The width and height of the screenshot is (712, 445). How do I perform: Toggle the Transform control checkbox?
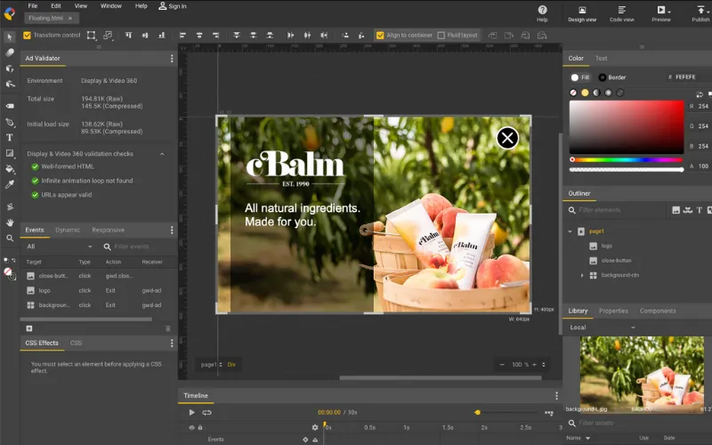pyautogui.click(x=28, y=35)
